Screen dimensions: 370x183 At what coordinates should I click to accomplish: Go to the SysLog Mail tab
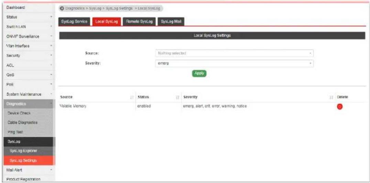click(171, 21)
